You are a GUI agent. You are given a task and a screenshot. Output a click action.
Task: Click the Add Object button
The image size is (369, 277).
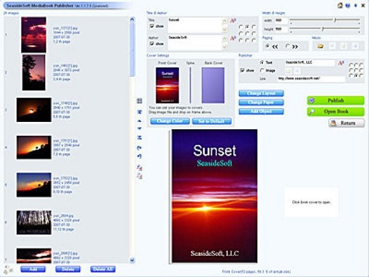point(261,112)
